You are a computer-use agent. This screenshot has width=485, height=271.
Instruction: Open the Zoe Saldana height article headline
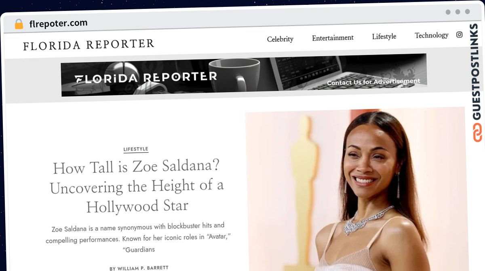tap(137, 187)
